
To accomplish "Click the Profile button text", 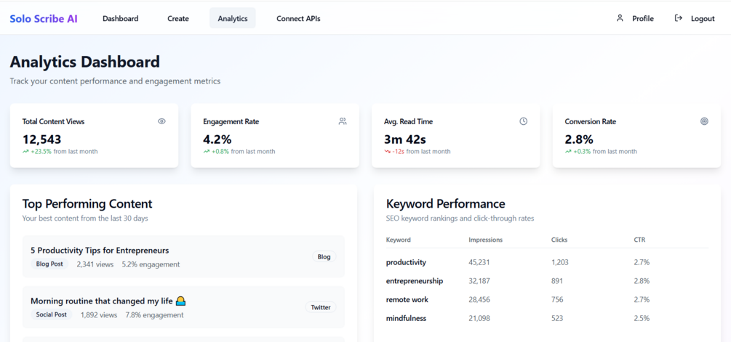I will (643, 19).
